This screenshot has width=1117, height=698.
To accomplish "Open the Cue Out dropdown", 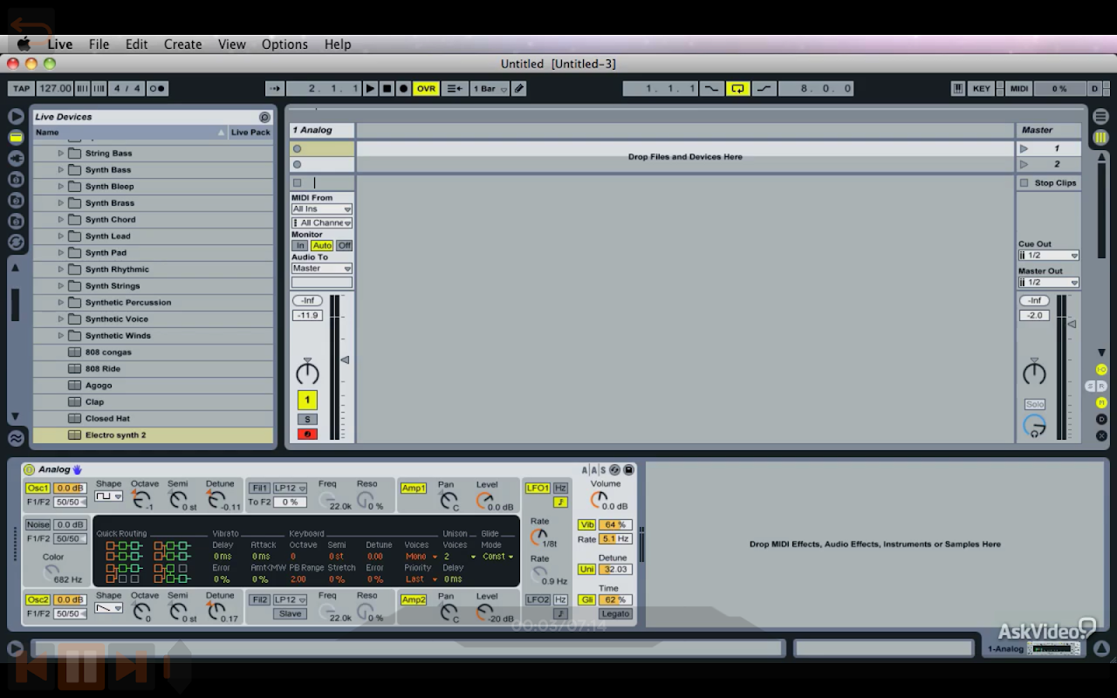I will click(x=1049, y=256).
